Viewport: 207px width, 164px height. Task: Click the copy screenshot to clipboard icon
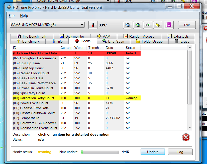click(x=137, y=25)
